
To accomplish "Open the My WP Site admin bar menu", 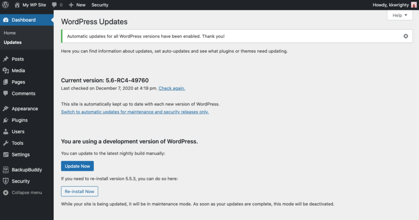I will click(34, 5).
